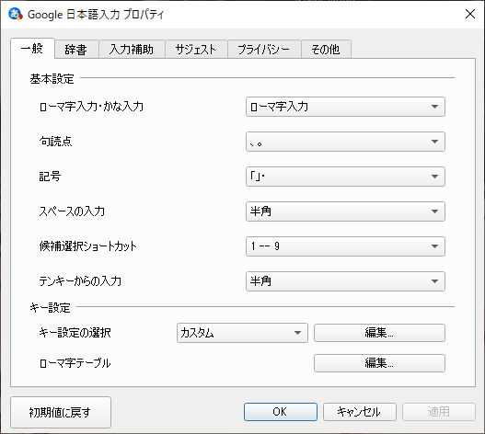
Task: Click 編集 button for ローマ字テーブル
Action: tap(379, 363)
